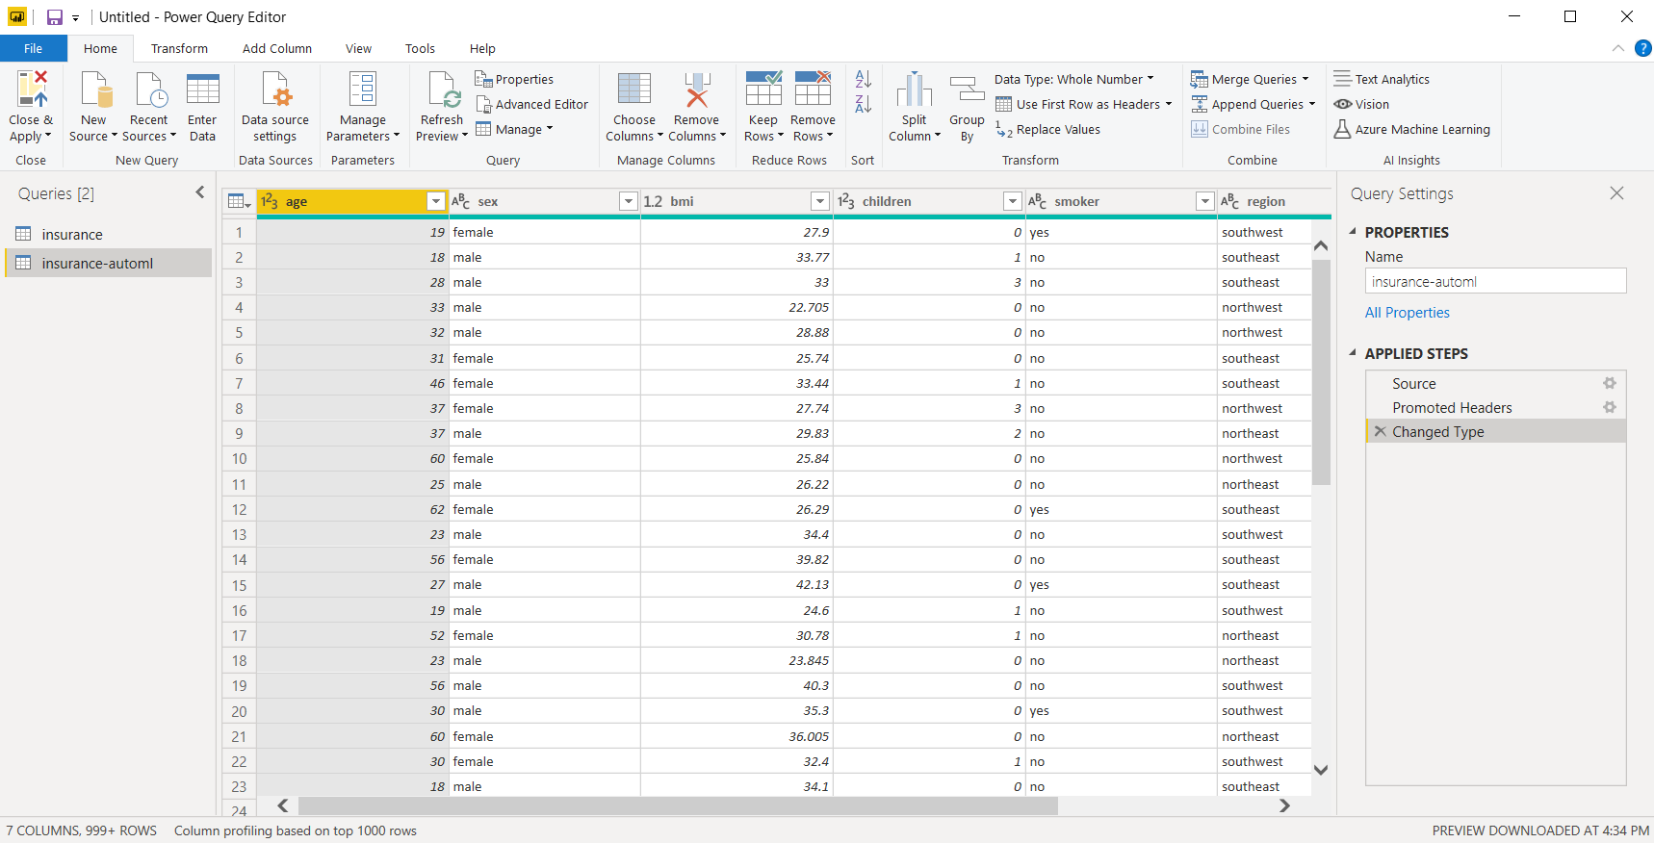
Task: Sort the column ascending
Action: [x=864, y=80]
